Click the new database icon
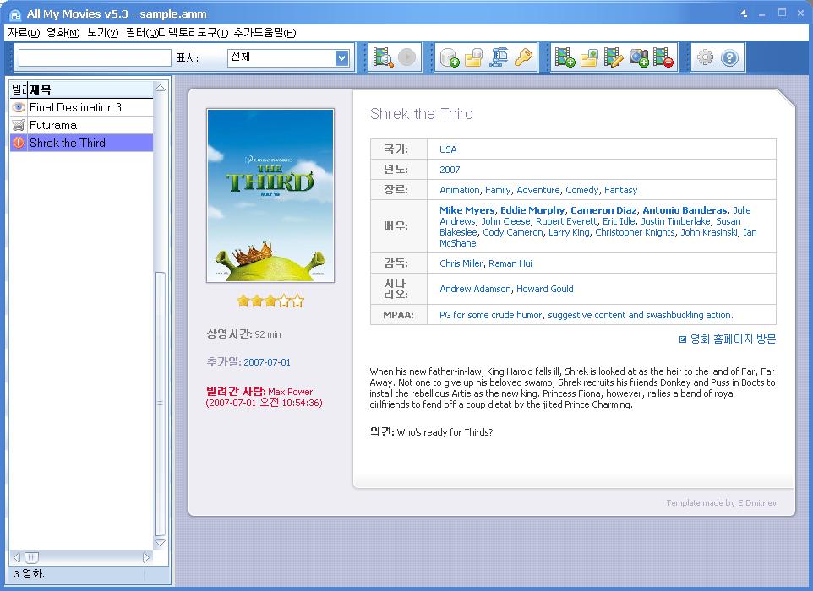 [449, 57]
